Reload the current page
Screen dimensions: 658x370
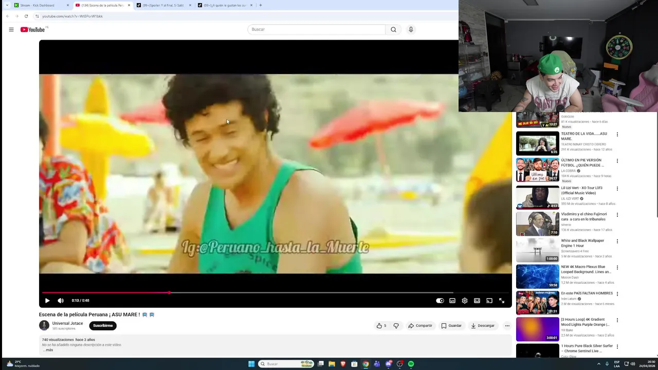[x=26, y=16]
